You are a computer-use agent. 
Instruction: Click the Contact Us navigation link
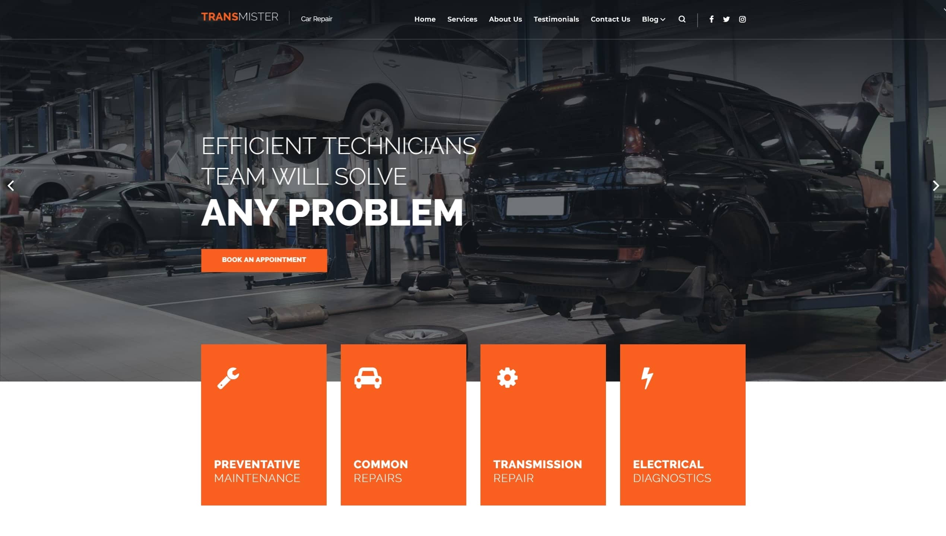point(610,19)
